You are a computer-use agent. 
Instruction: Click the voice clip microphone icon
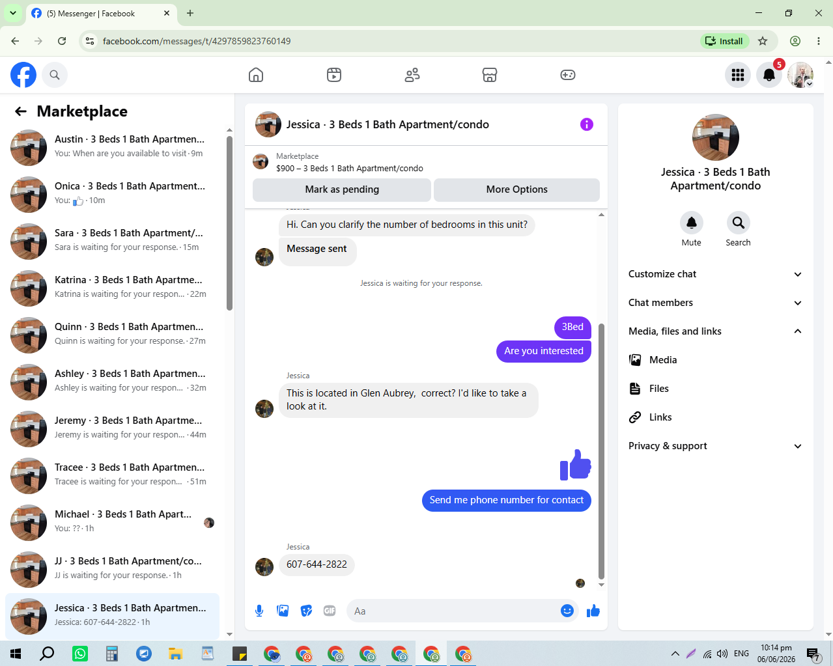click(259, 611)
